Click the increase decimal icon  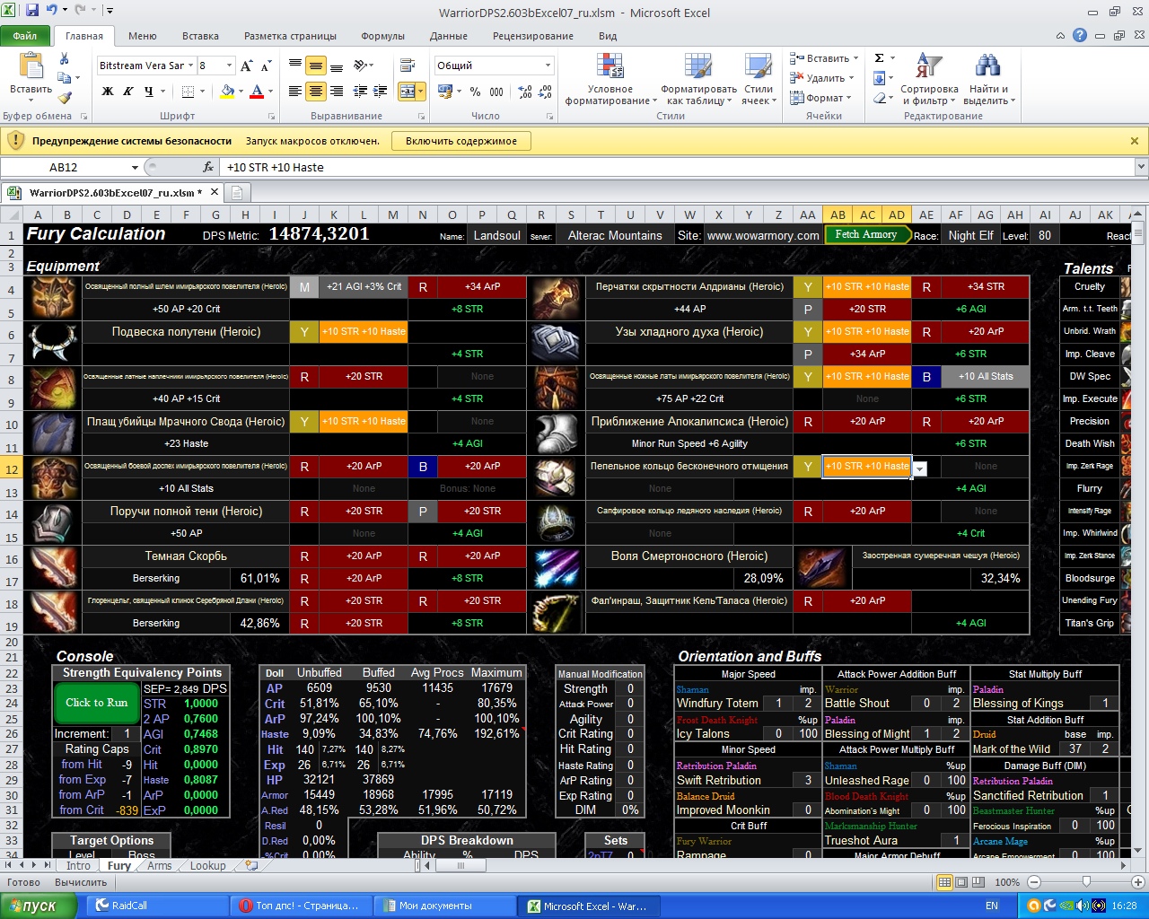pos(525,92)
